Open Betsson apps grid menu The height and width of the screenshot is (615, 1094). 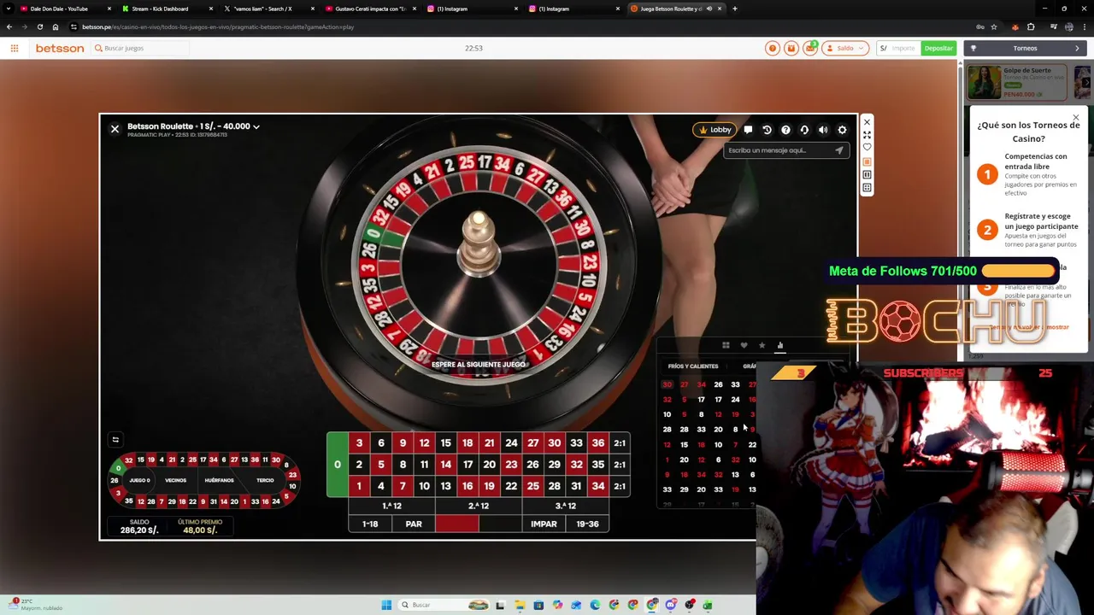tap(15, 48)
